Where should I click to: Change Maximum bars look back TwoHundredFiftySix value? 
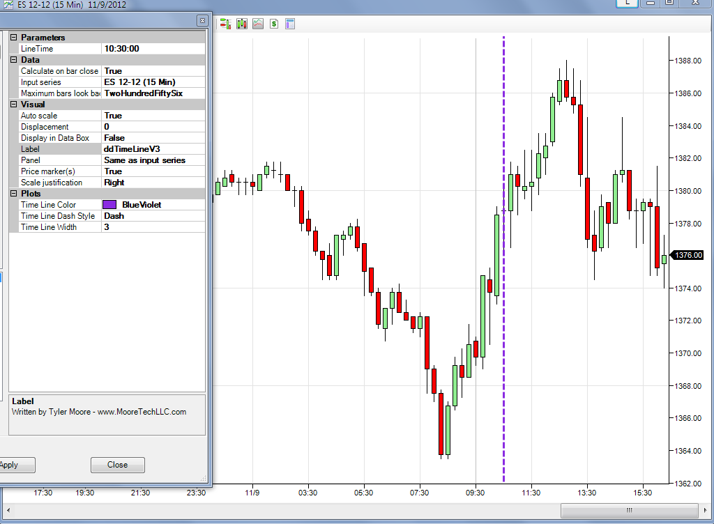(x=153, y=93)
